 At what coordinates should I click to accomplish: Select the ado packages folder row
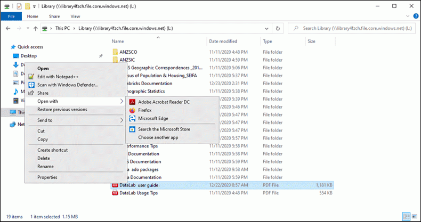tap(223, 169)
